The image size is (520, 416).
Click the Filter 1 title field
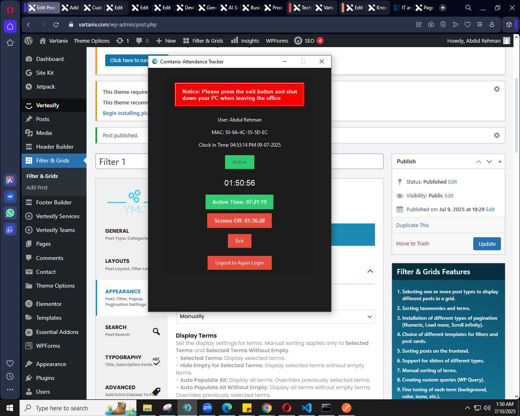[x=239, y=161]
